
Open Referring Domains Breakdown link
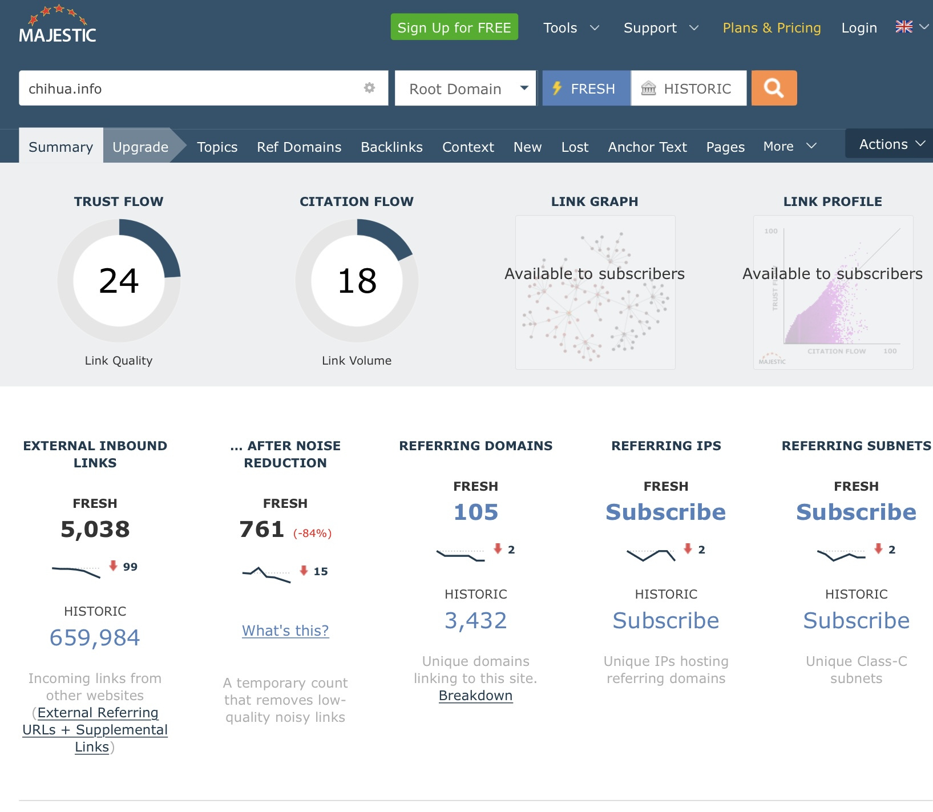tap(475, 696)
